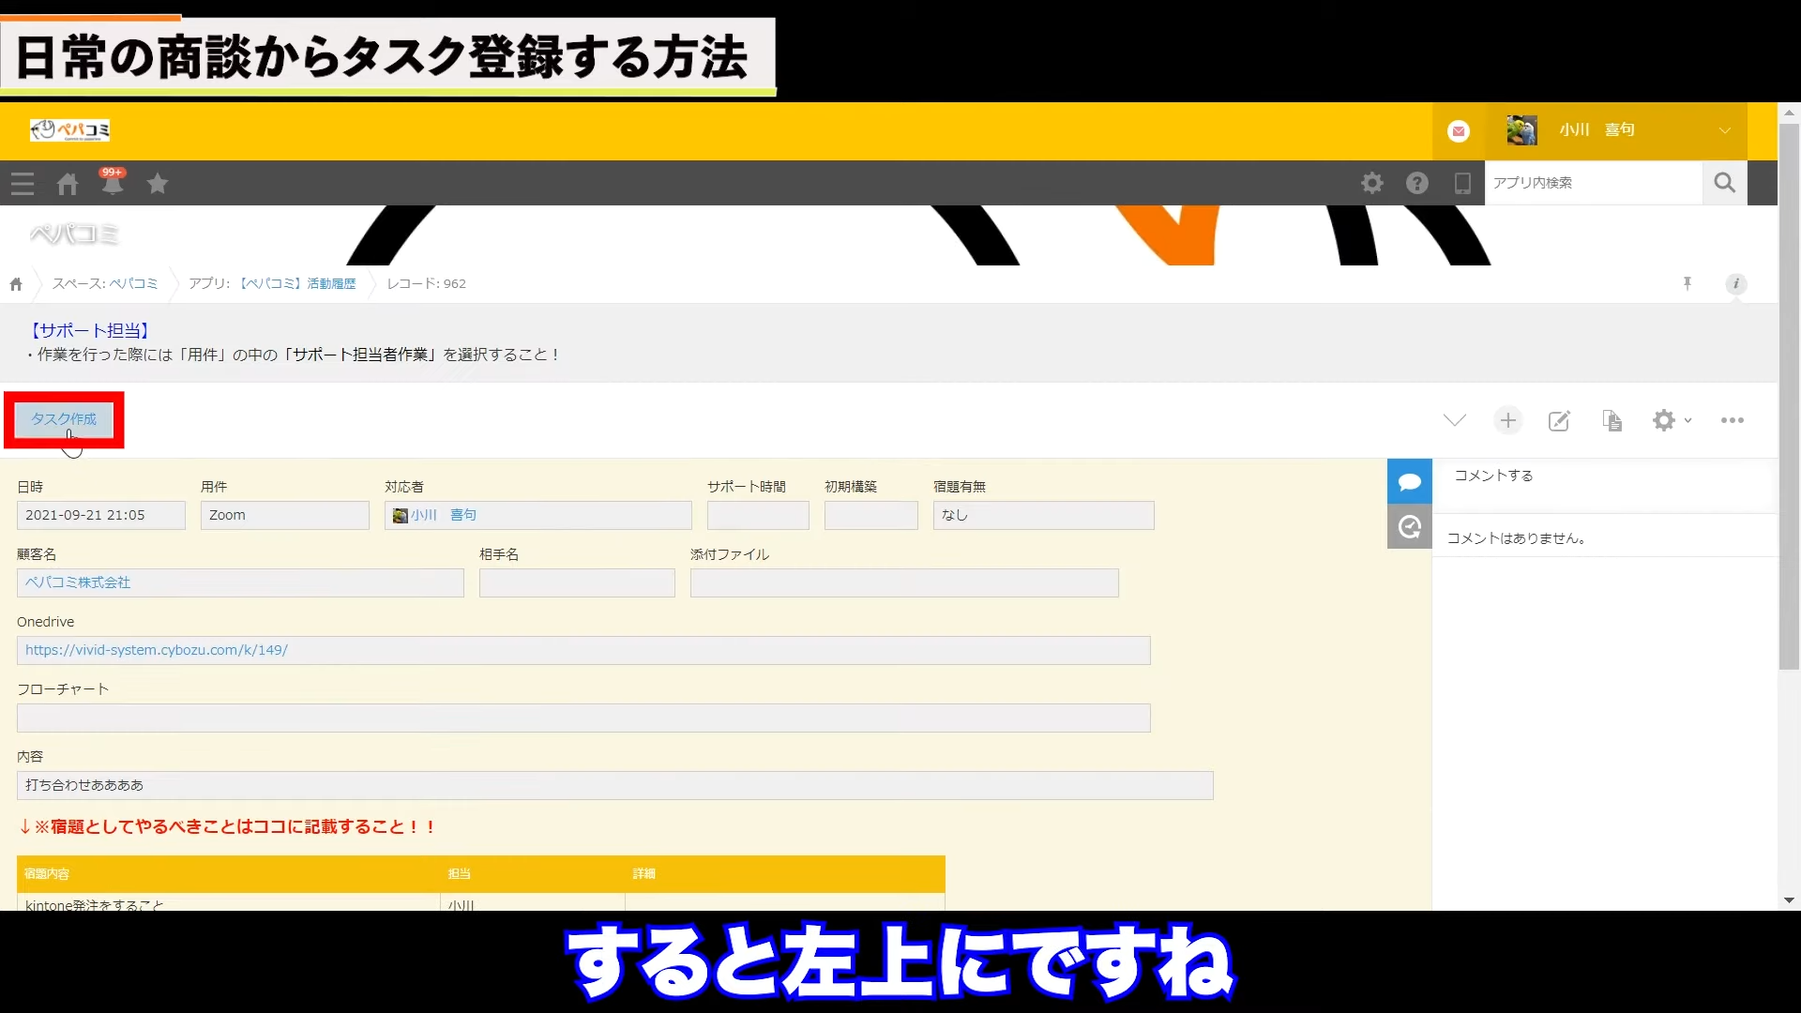Edit the record with the pencil icon
The width and height of the screenshot is (1801, 1013).
[1559, 421]
